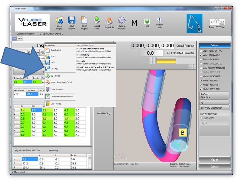Image resolution: width=239 pixels, height=181 pixels.
Task: Select Import Supravision Project menu entry
Action: [x=61, y=82]
